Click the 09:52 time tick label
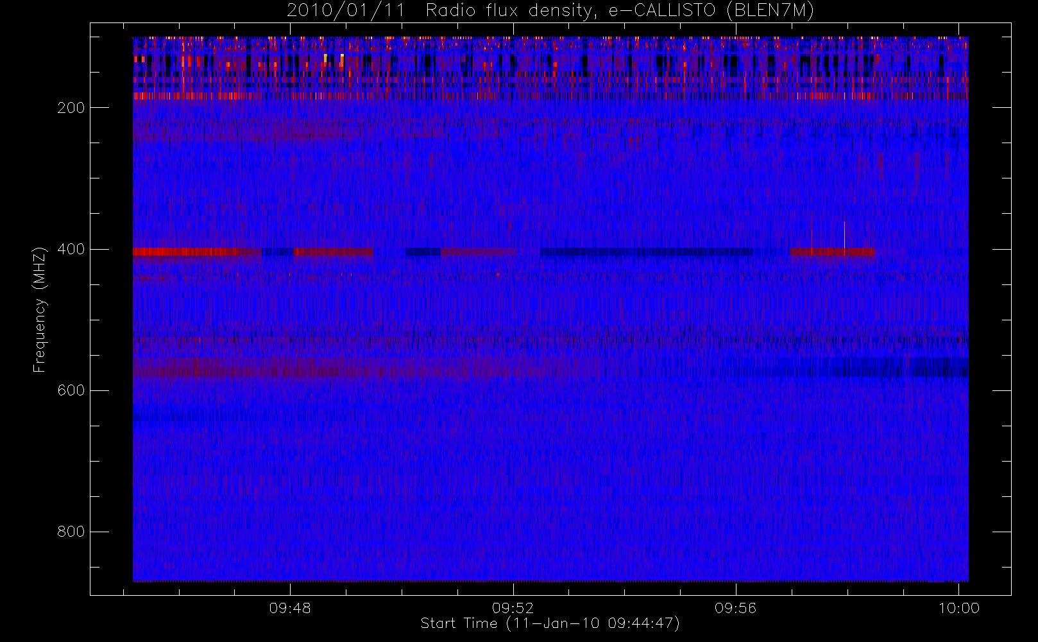Viewport: 1038px width, 642px height. (x=513, y=607)
